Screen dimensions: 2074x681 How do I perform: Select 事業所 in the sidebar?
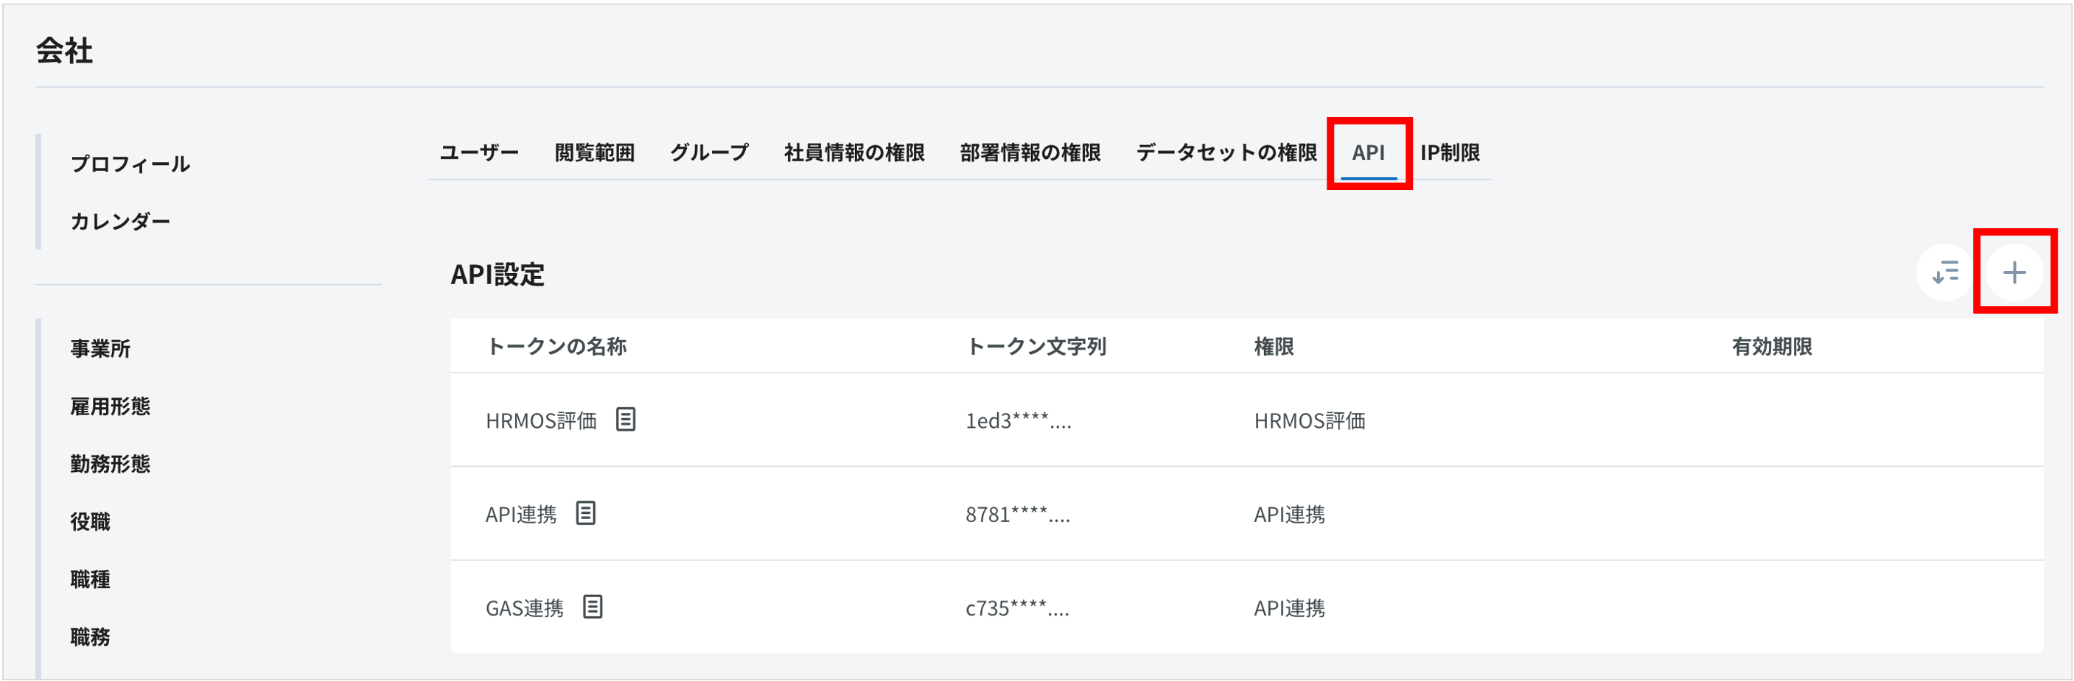point(99,349)
